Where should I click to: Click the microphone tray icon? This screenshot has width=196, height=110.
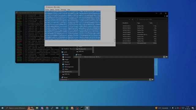coord(173,108)
